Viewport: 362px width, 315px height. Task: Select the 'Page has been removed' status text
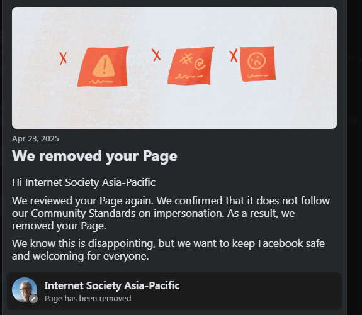pyautogui.click(x=88, y=299)
